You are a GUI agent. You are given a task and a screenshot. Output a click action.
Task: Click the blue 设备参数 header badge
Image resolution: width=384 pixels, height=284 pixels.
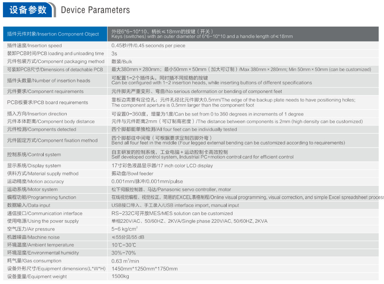28,10
